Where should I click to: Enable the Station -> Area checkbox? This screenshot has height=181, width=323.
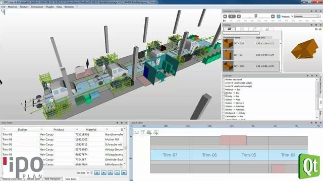click(223, 100)
